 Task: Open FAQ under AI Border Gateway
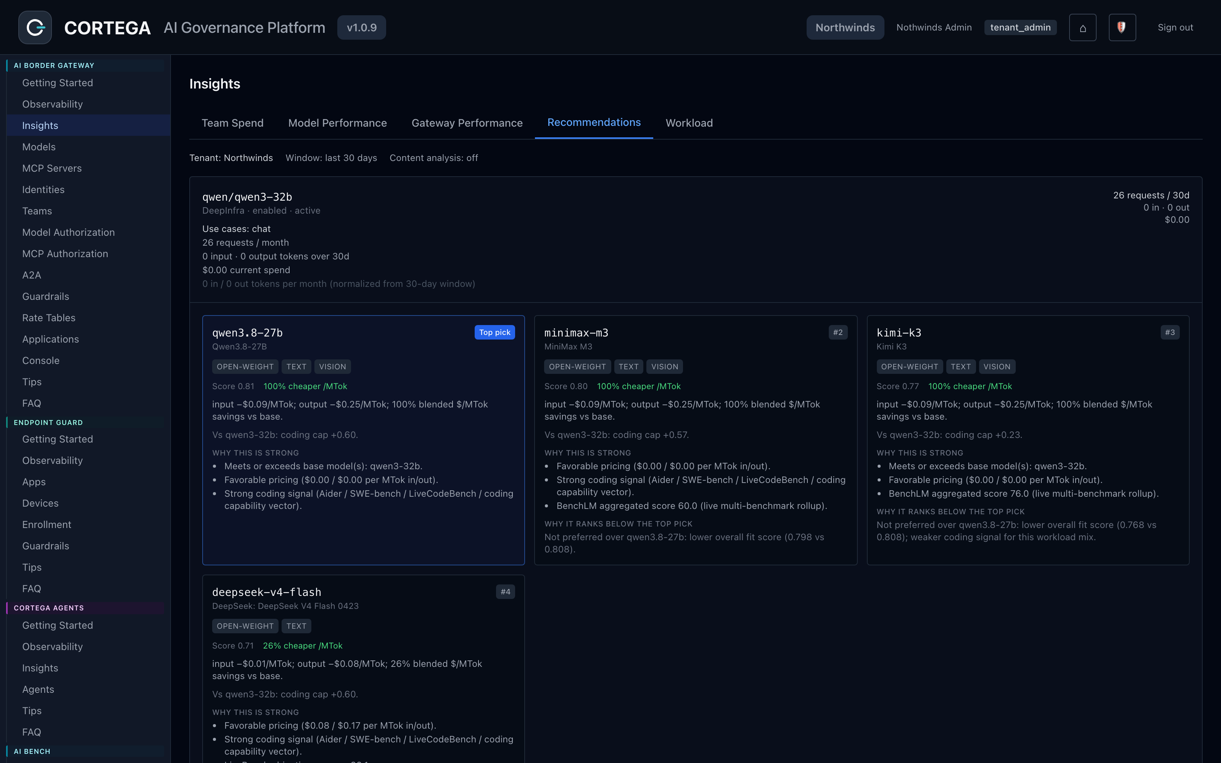[x=88, y=403]
